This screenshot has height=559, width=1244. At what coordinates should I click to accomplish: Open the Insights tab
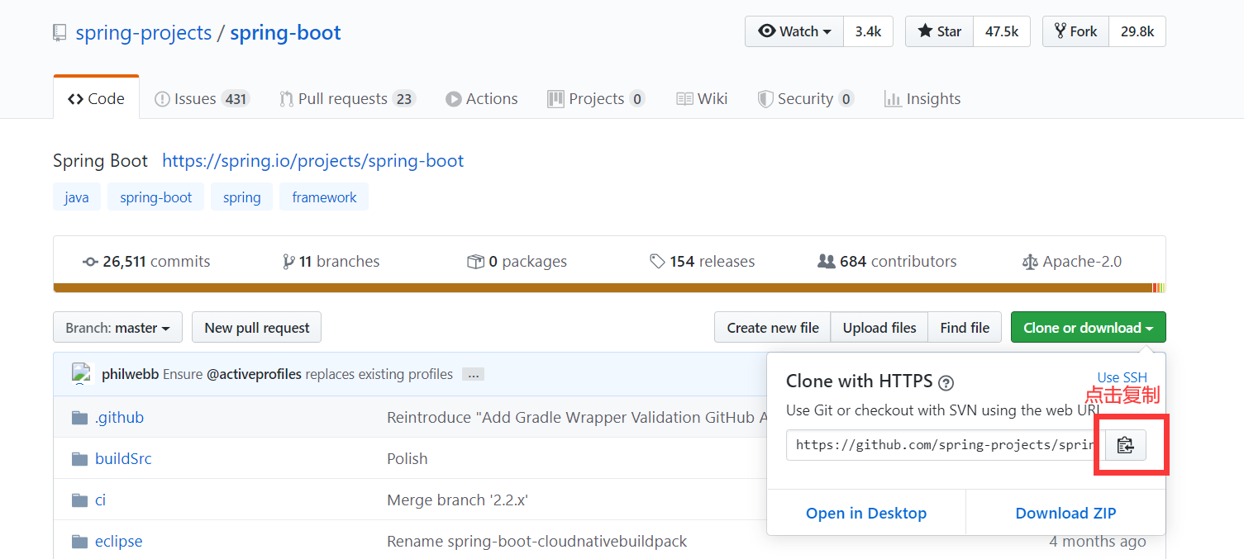pos(922,99)
